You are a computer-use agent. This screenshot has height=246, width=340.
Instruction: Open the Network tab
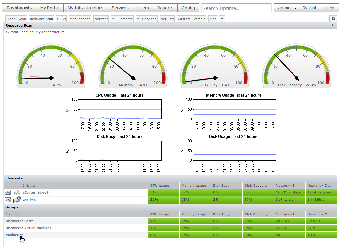(101, 19)
